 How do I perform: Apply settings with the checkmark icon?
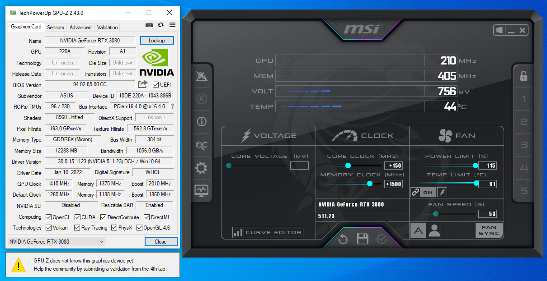pos(382,239)
